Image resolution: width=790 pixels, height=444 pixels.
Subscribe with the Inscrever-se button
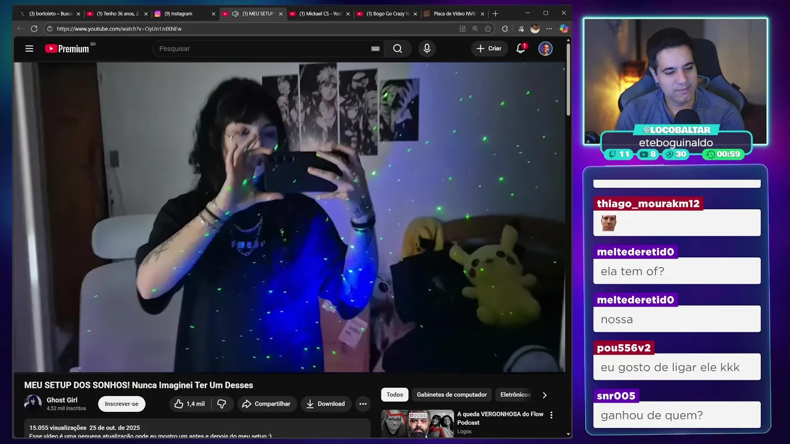(122, 404)
